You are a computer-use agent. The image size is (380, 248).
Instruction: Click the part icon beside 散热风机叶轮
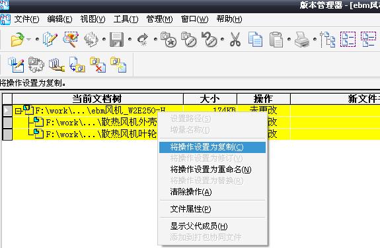[38, 133]
